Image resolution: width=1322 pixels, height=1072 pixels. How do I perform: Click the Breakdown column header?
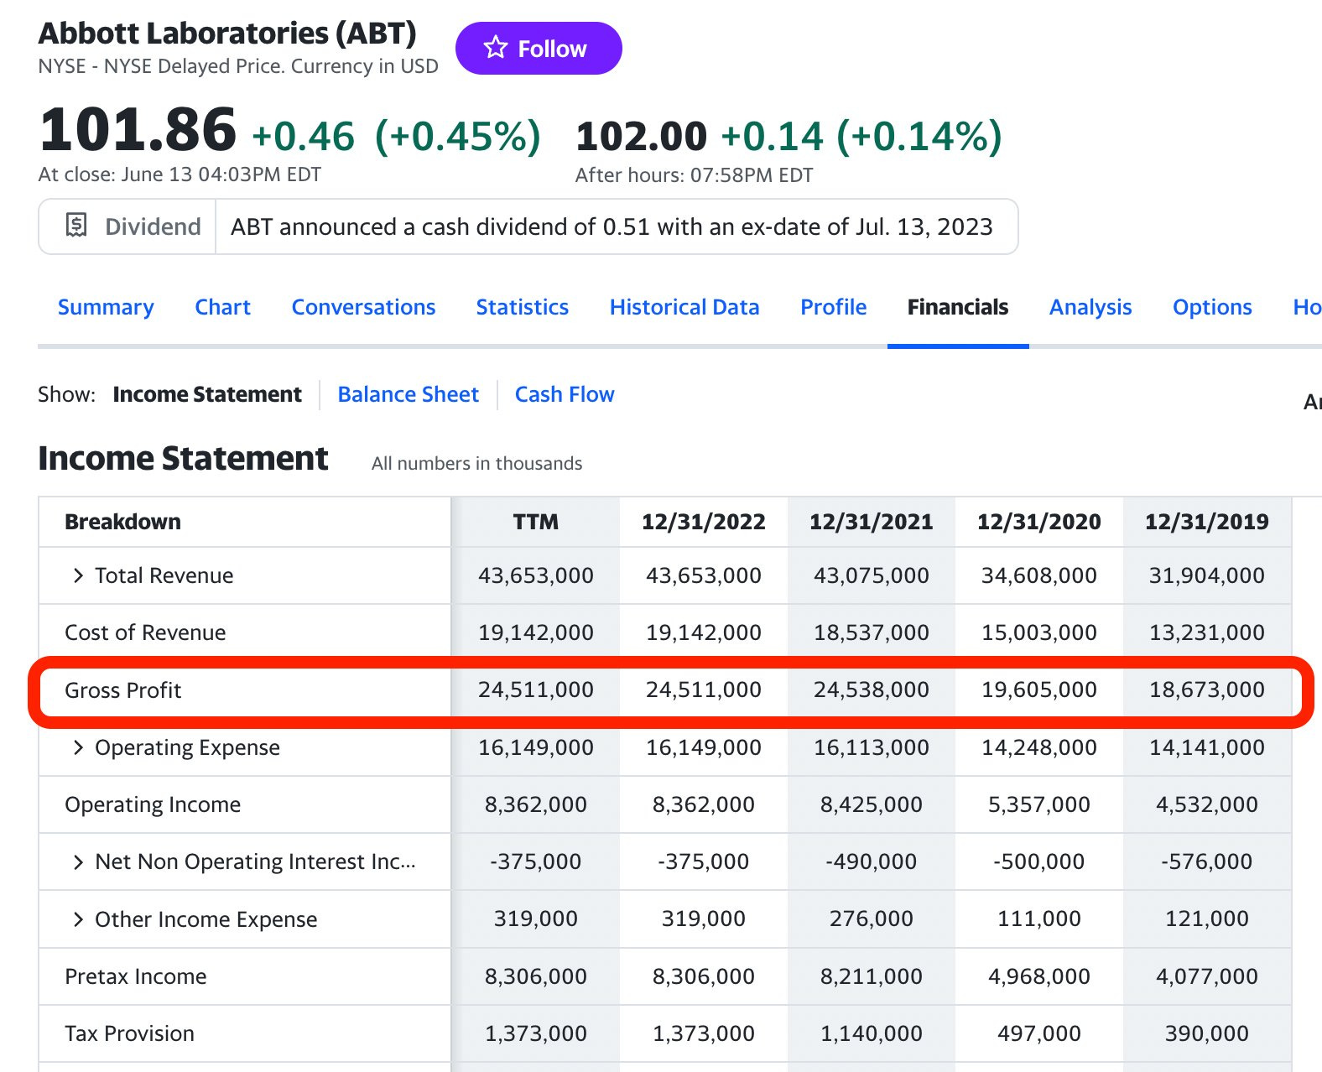(122, 522)
